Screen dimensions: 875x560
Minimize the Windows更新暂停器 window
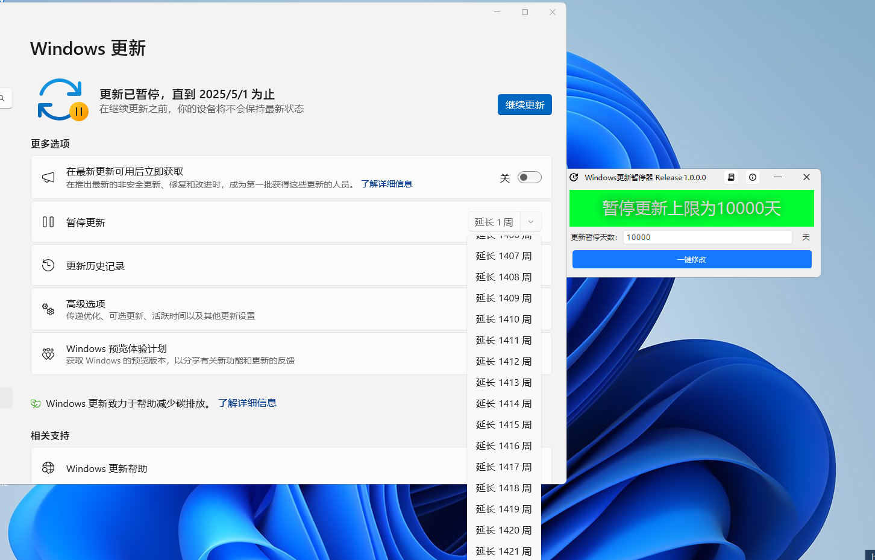[777, 177]
